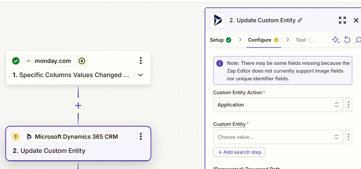Image resolution: width=361 pixels, height=169 pixels.
Task: Click the Custom Entity Action label
Action: [x=237, y=93]
